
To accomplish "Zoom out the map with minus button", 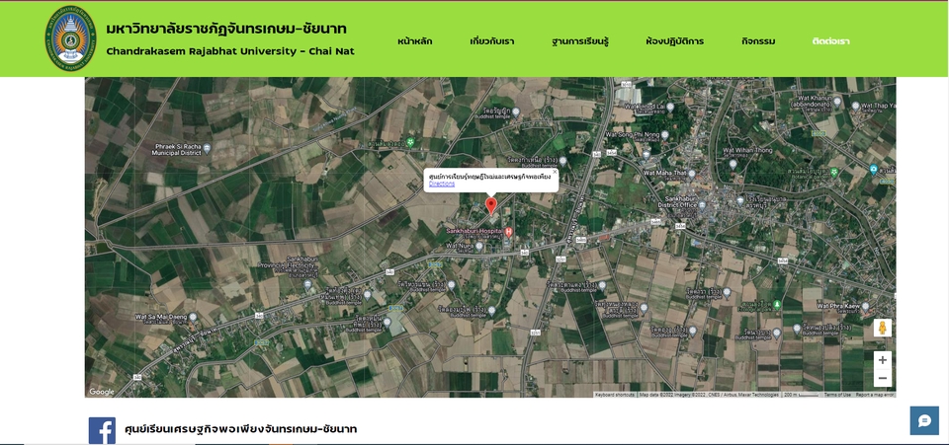I will [x=883, y=378].
